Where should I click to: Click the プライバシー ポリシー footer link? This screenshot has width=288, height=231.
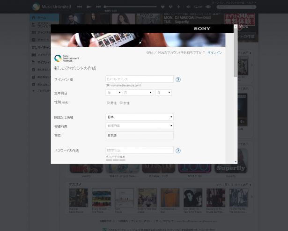[x=141, y=221]
